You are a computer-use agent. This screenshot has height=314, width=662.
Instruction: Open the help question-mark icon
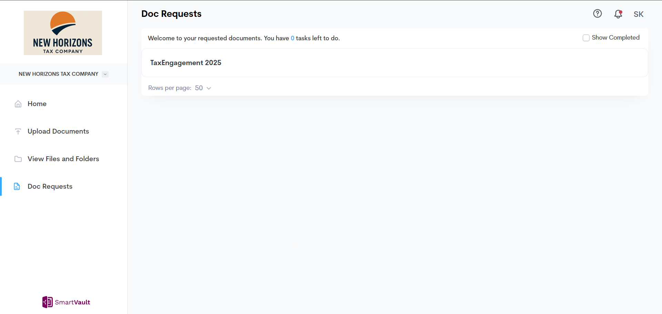(597, 13)
